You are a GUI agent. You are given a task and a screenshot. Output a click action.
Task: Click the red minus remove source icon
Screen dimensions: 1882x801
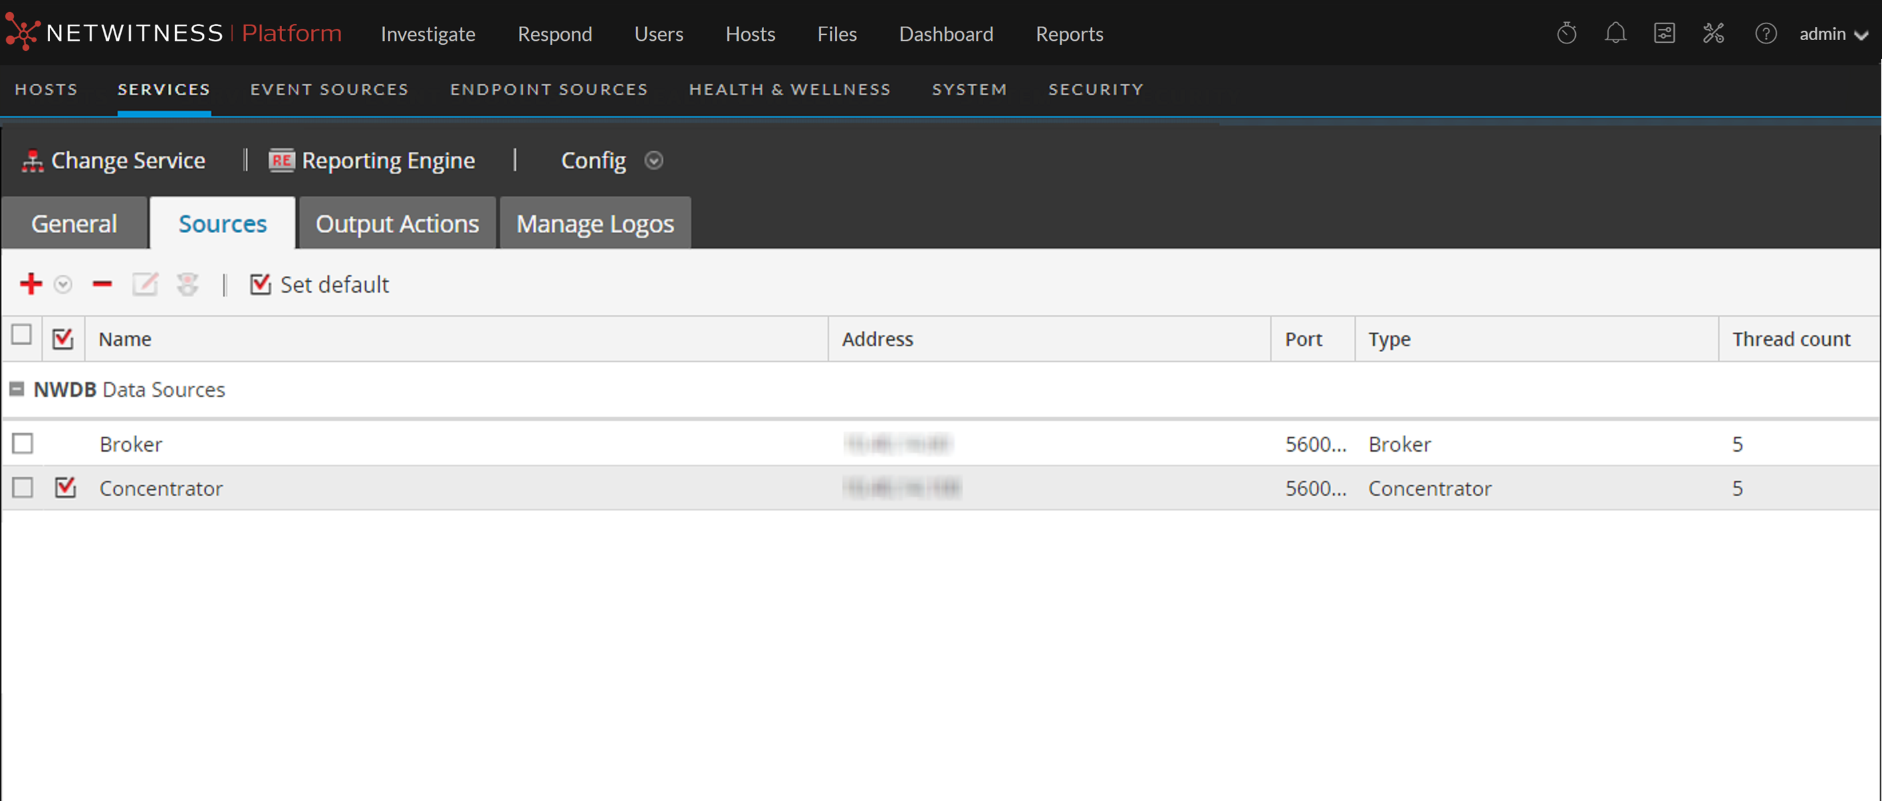coord(102,284)
